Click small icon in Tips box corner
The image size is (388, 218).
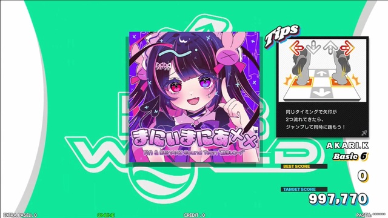point(364,133)
